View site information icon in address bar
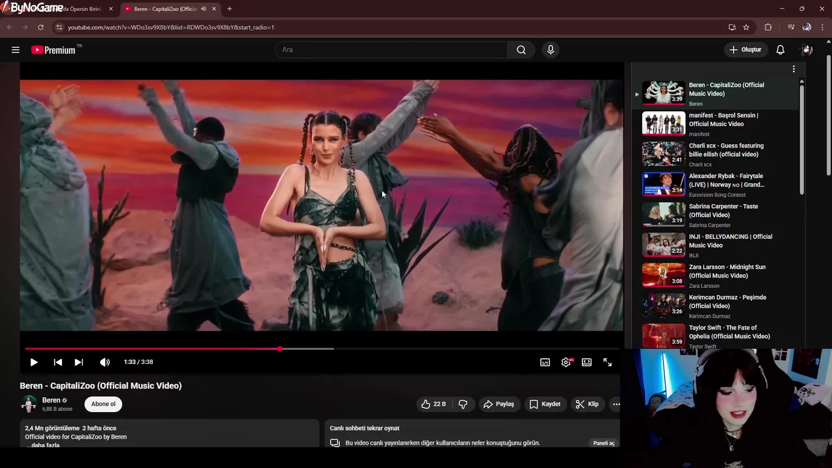Viewport: 832px width, 468px height. pos(59,27)
